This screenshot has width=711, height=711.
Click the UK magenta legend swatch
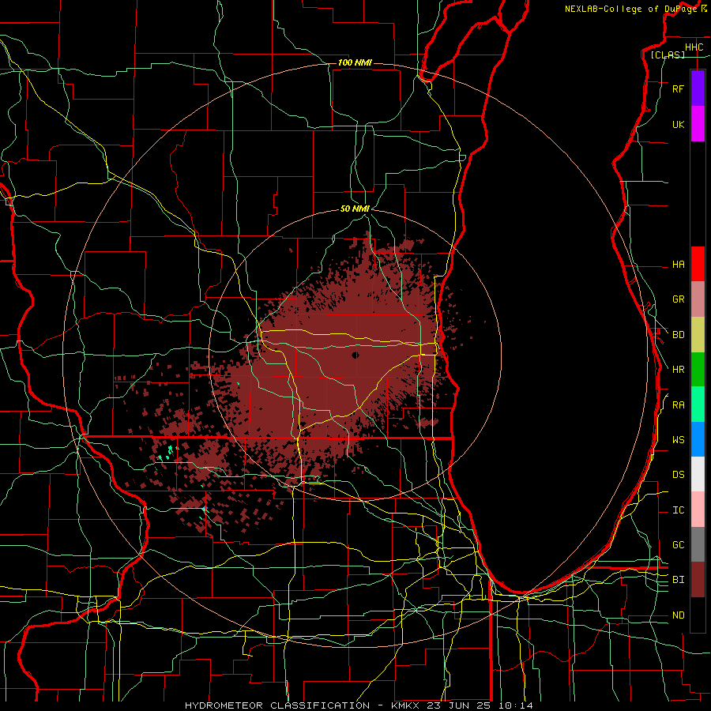[x=698, y=124]
